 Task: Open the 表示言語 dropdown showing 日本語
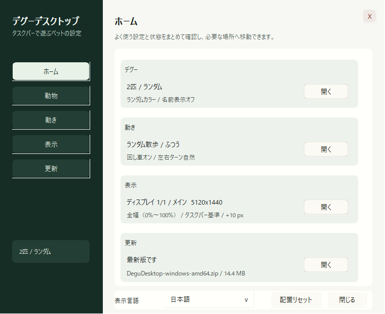pos(208,299)
